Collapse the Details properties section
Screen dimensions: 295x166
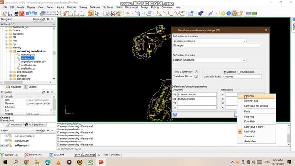(x=2, y=96)
